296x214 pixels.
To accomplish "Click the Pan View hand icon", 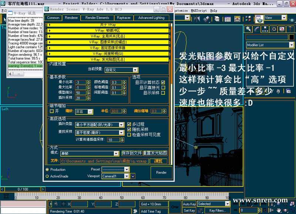I will (x=279, y=210).
